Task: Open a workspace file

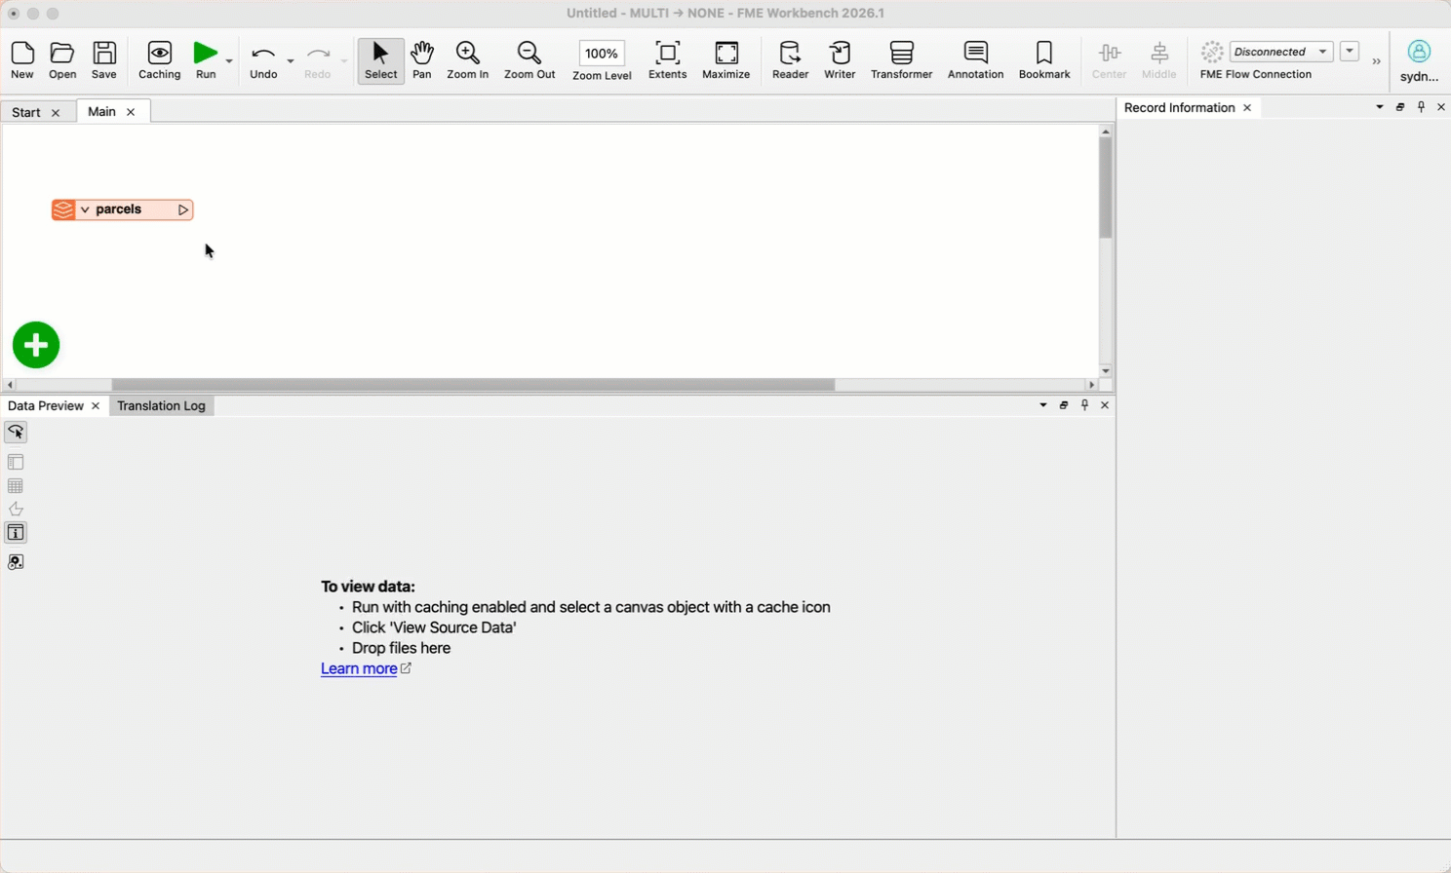Action: point(62,60)
